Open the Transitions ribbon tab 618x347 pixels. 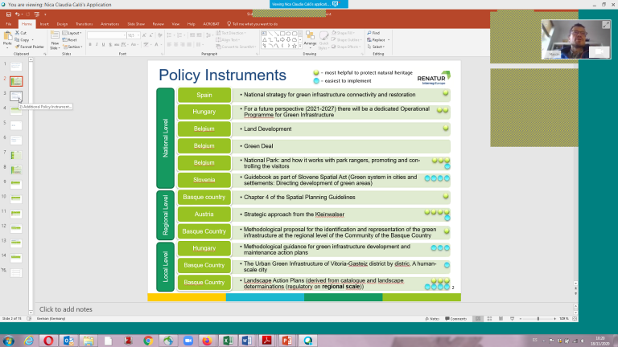pyautogui.click(x=84, y=24)
